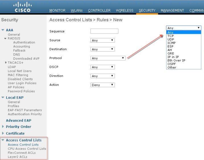The image size is (204, 160).
Task: Expand the Priority Order section
Action: (x=3, y=126)
